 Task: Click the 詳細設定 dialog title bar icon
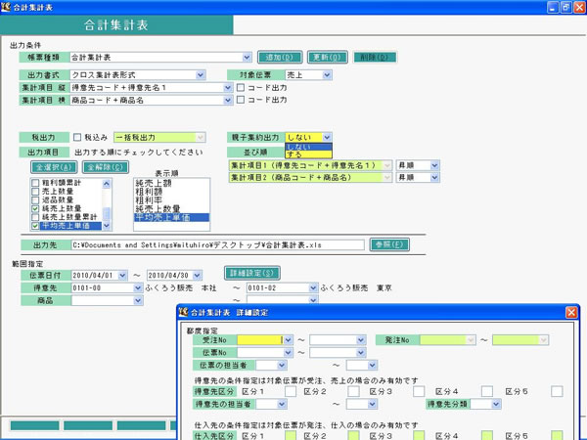pyautogui.click(x=183, y=312)
